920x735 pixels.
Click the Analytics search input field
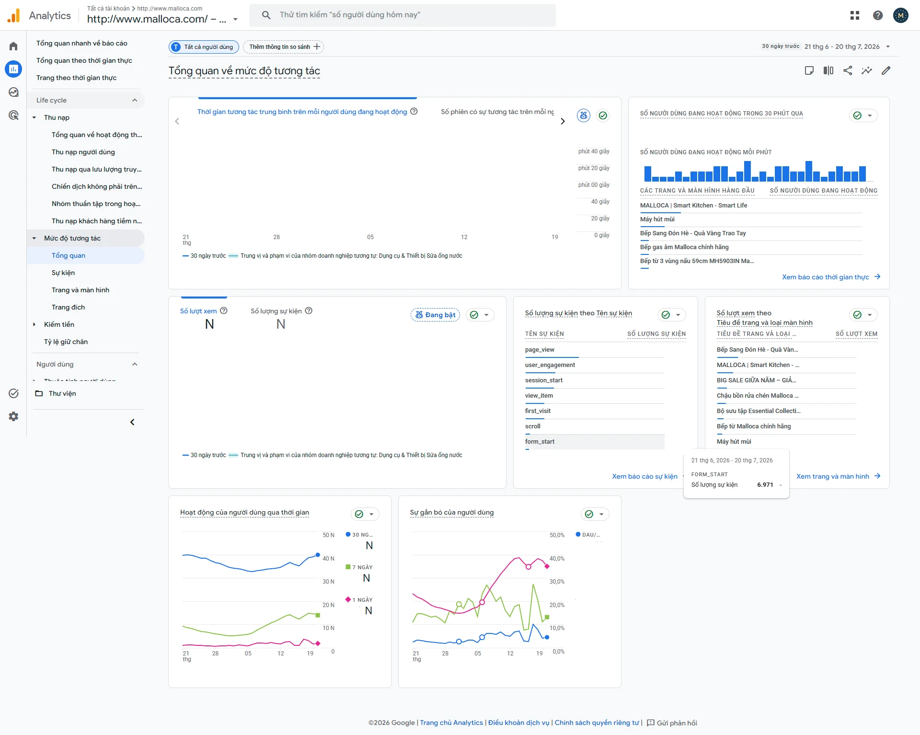pos(402,15)
